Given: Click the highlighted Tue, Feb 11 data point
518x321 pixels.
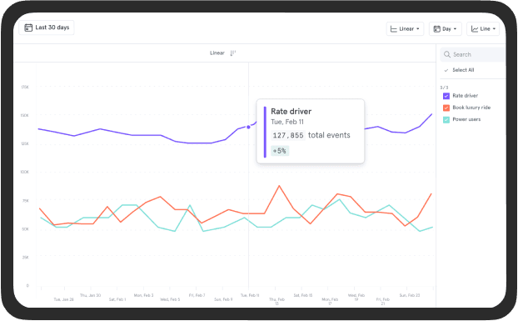Looking at the screenshot, I should [248, 127].
